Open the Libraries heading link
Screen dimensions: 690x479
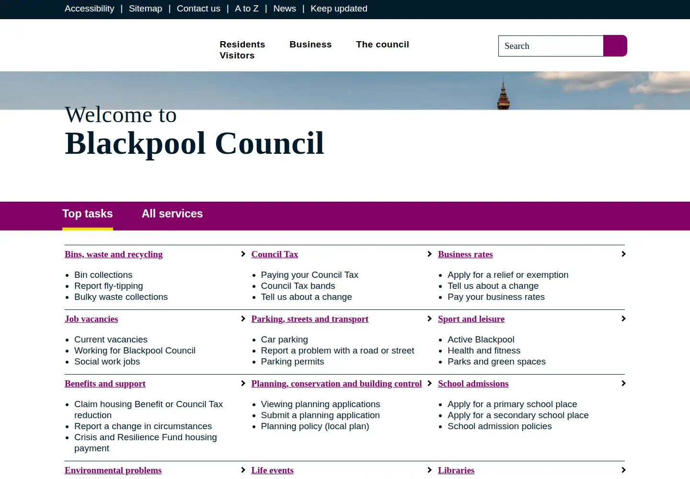(x=456, y=470)
